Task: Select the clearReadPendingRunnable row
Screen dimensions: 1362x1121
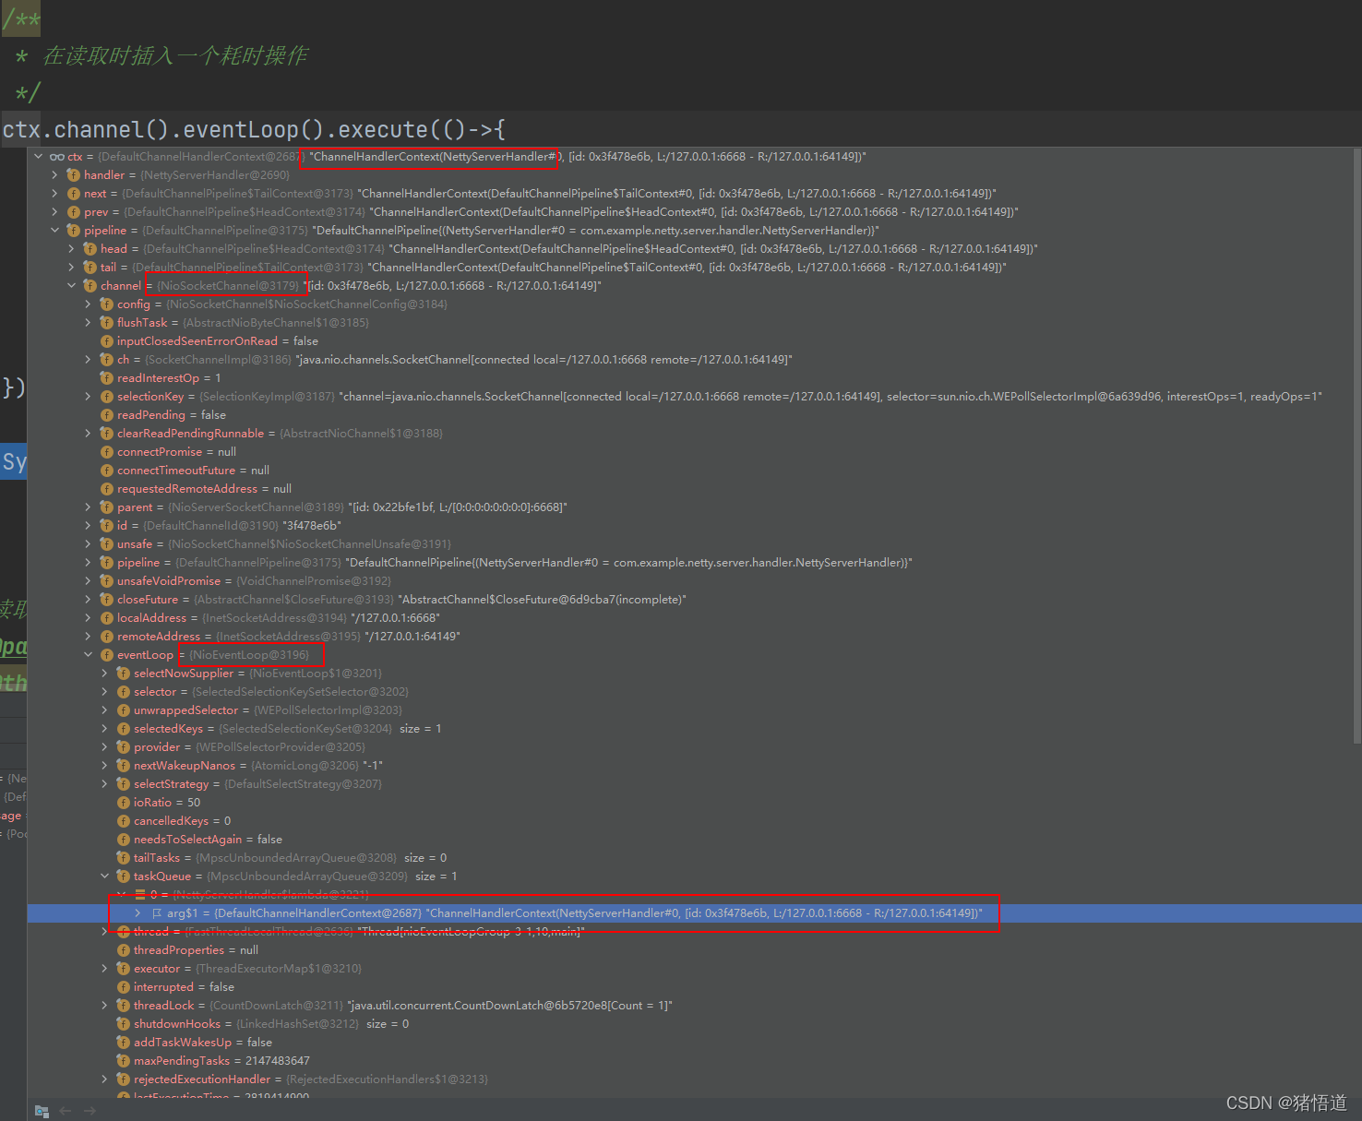Action: tap(690, 434)
